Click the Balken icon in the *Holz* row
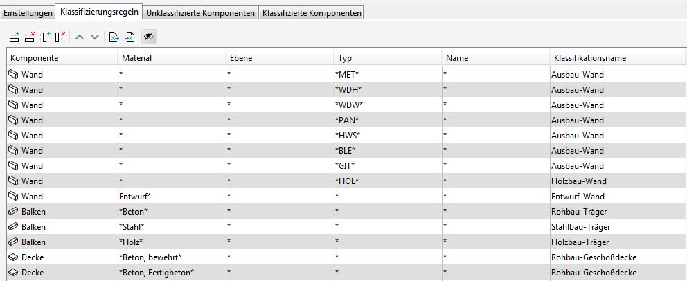The height and width of the screenshot is (281, 687). click(x=14, y=242)
